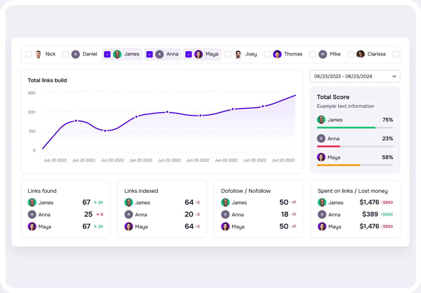Screen dimensions: 421x293
Task: Click Thomas's avatar in the filter bar
Action: click(277, 54)
